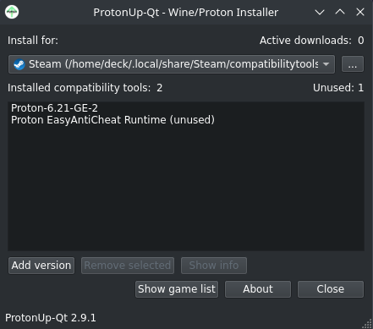The image size is (373, 329).
Task: Click empty area of compatibility tools list
Action: click(186, 189)
